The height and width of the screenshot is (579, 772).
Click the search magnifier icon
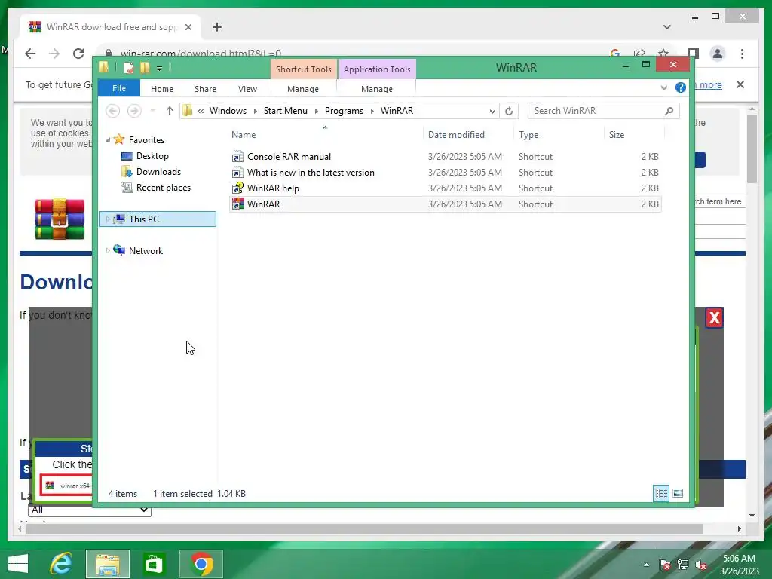(x=669, y=112)
